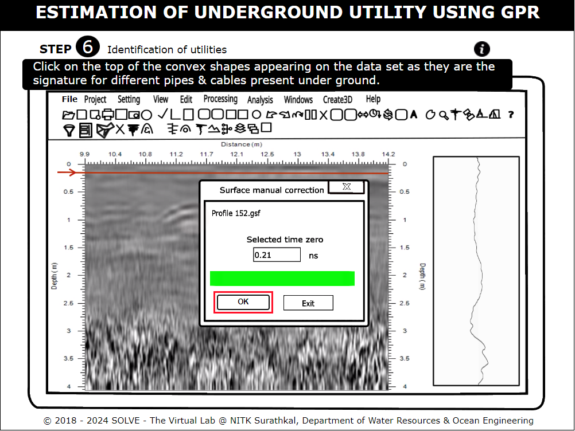Click the stacked layers icon
The height and width of the screenshot is (431, 575).
240,128
